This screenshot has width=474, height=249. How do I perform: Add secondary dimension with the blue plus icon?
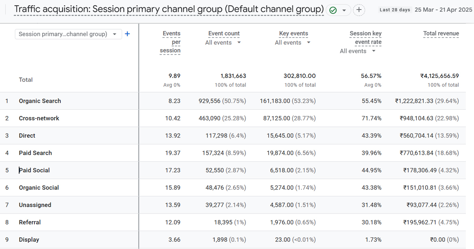tap(127, 34)
